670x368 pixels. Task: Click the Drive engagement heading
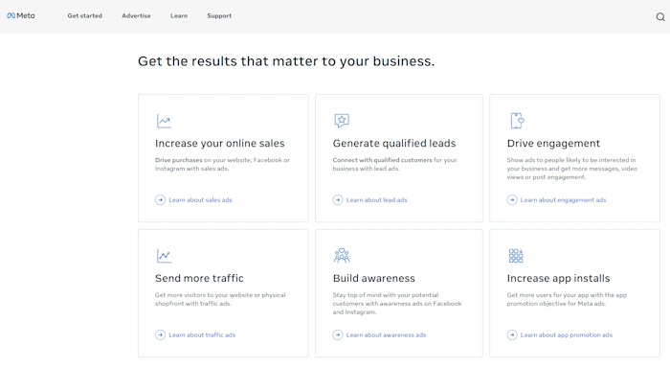pyautogui.click(x=553, y=144)
